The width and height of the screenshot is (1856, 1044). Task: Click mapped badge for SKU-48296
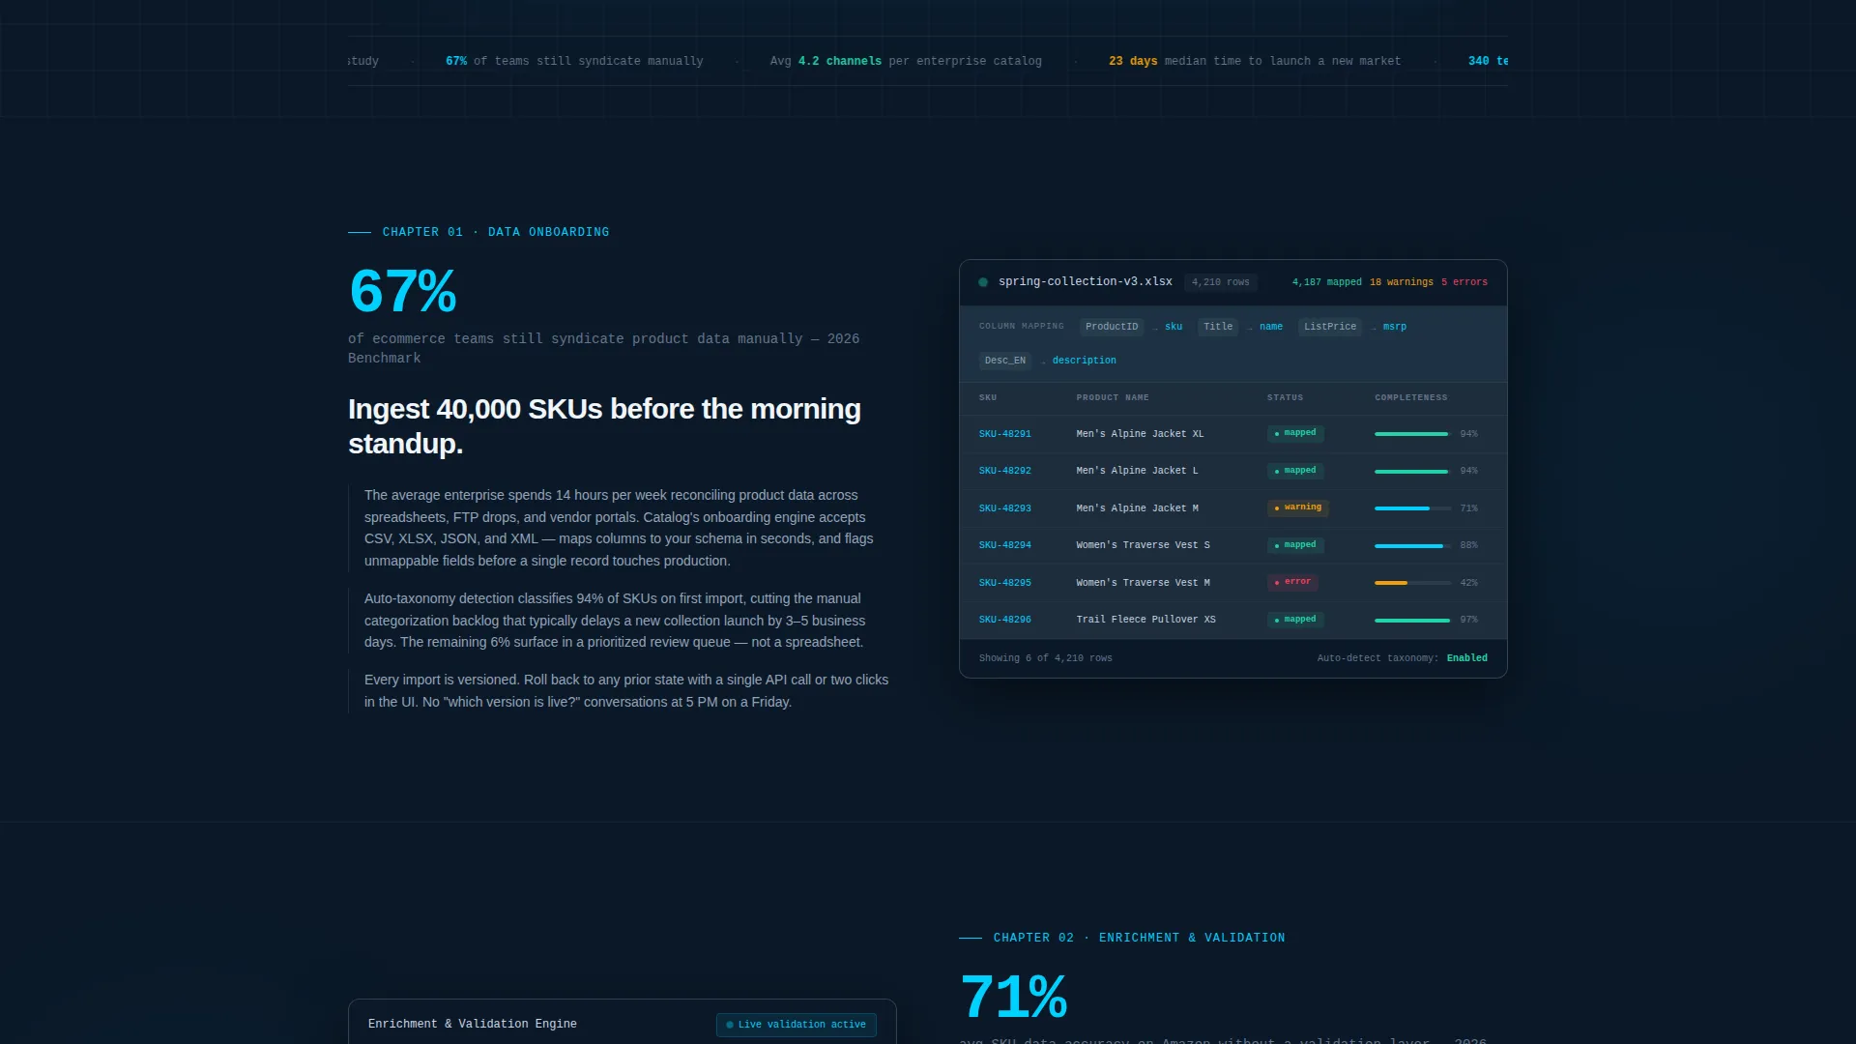click(1295, 620)
